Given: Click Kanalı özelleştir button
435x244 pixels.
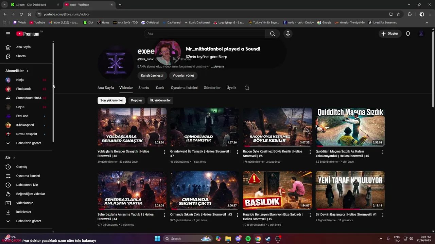Looking at the screenshot, I should tap(152, 76).
